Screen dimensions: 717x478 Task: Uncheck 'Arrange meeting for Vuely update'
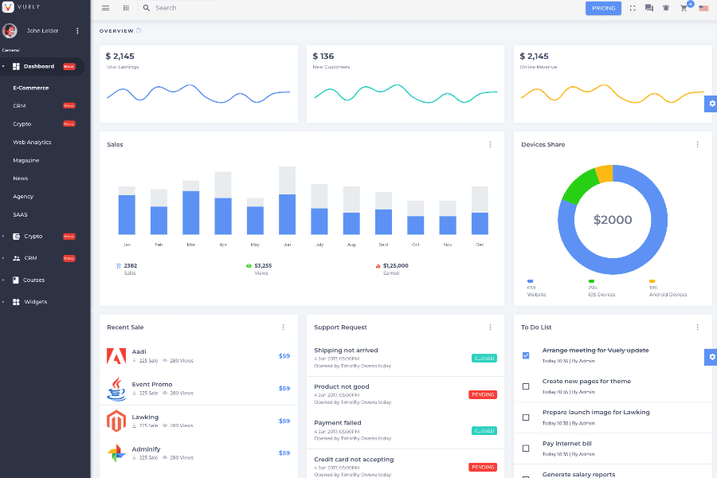tap(526, 356)
